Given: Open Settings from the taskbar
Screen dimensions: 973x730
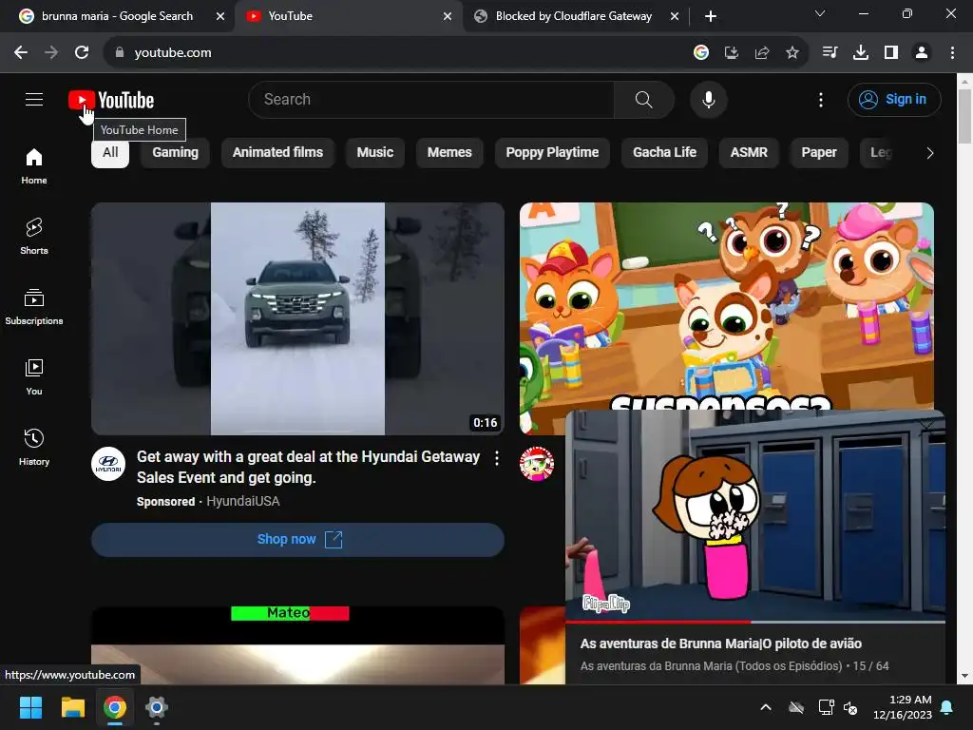Looking at the screenshot, I should [157, 707].
